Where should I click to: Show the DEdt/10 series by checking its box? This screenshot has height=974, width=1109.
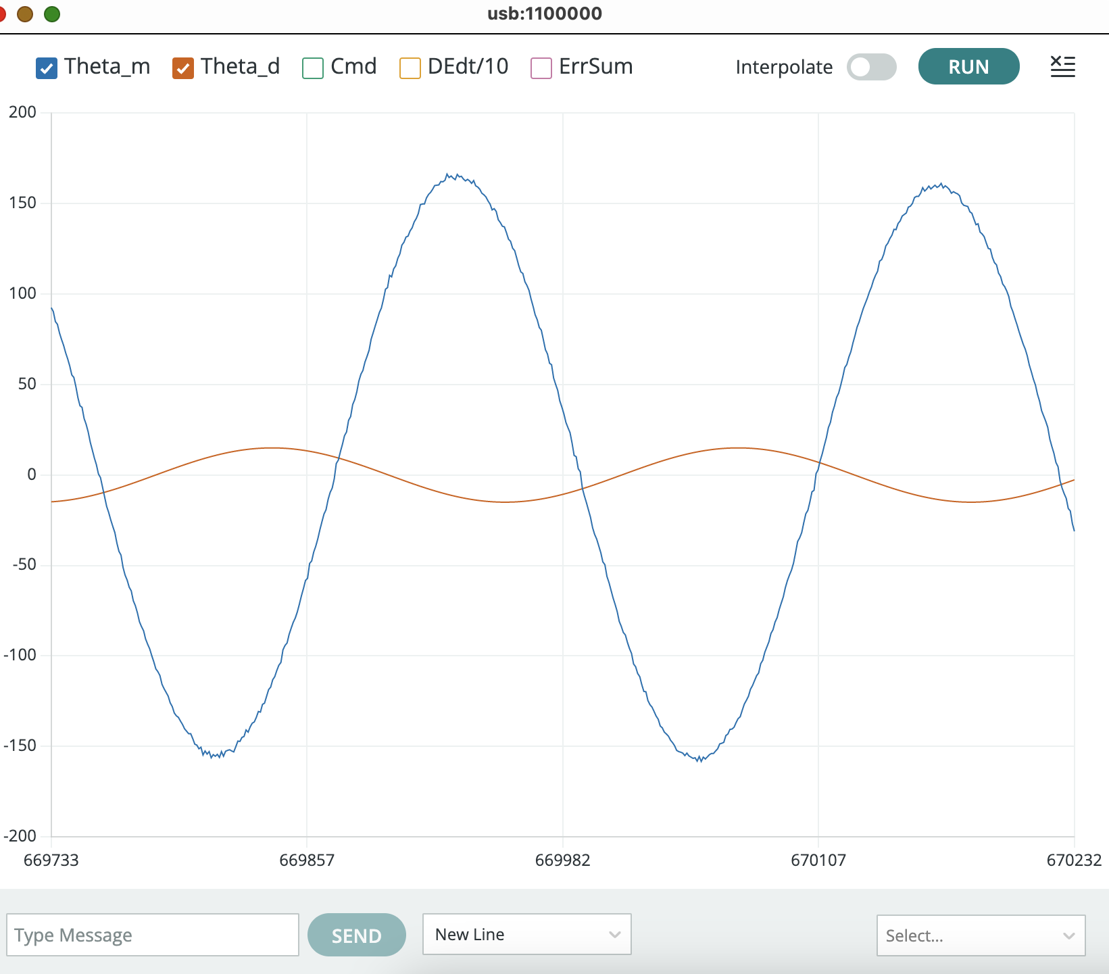410,68
